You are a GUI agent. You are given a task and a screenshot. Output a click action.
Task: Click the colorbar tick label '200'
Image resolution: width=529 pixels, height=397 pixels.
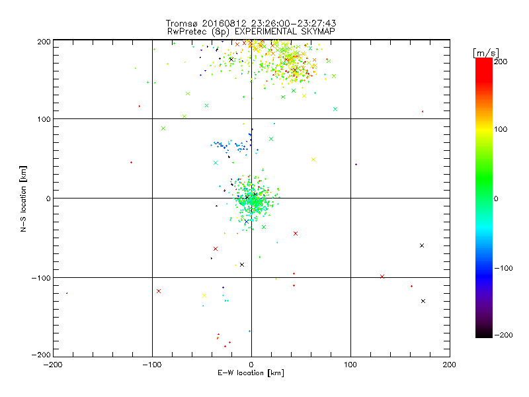501,62
